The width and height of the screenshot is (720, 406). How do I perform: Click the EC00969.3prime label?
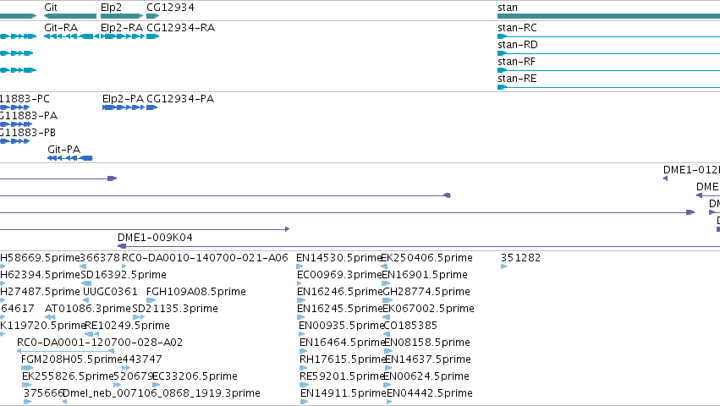point(340,275)
